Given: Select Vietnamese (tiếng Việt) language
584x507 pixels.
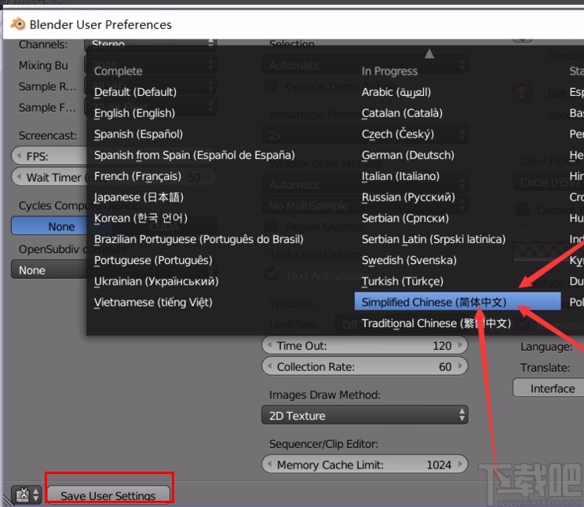Looking at the screenshot, I should point(153,302).
